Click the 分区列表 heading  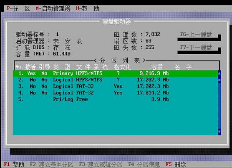pos(120,60)
